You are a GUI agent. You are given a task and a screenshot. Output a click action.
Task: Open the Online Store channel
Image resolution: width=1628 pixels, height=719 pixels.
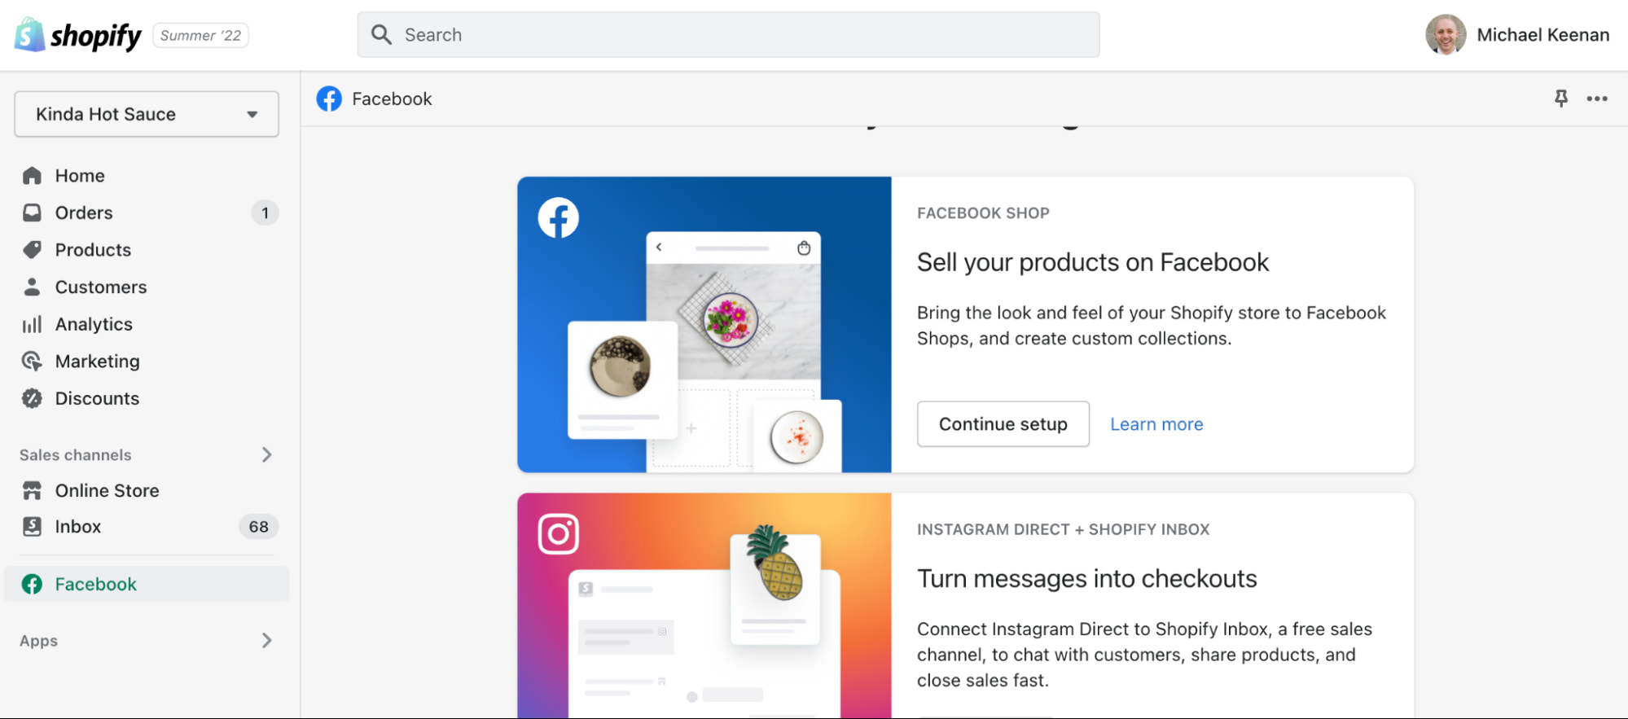[107, 490]
